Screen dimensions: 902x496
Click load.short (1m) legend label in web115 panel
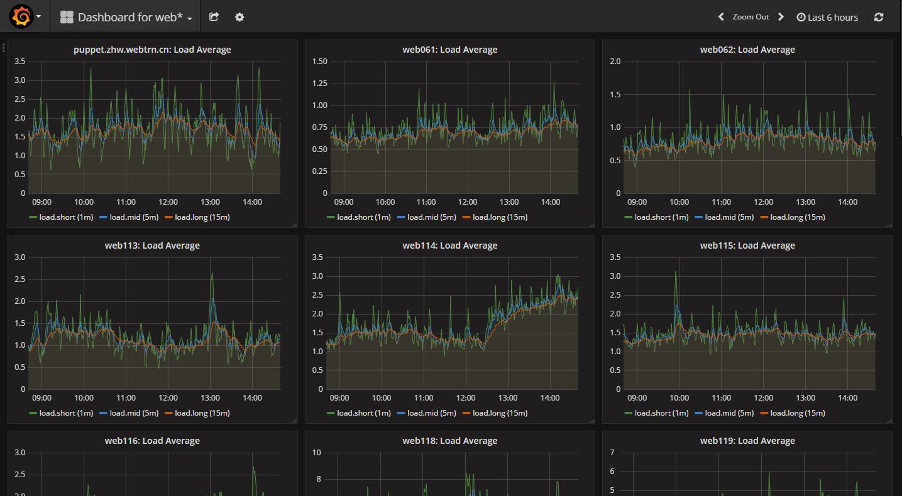pos(661,413)
